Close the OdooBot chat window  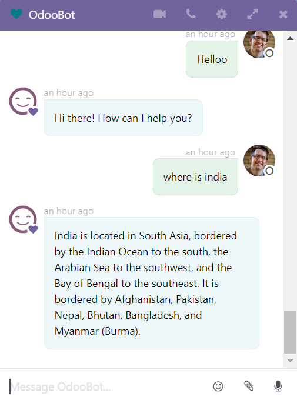283,15
